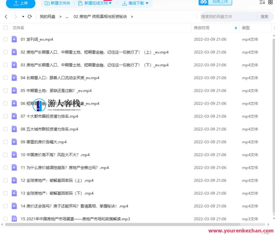Click the 上传 upload button
275x235 pixels.
point(21,4)
